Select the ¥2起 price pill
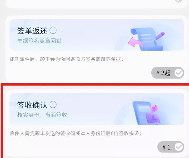The width and height of the screenshot is (189, 158). point(167,73)
